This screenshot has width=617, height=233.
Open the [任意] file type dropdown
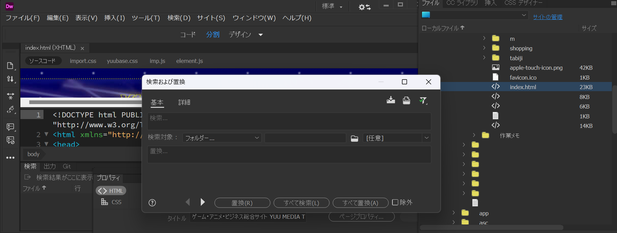[x=397, y=138]
